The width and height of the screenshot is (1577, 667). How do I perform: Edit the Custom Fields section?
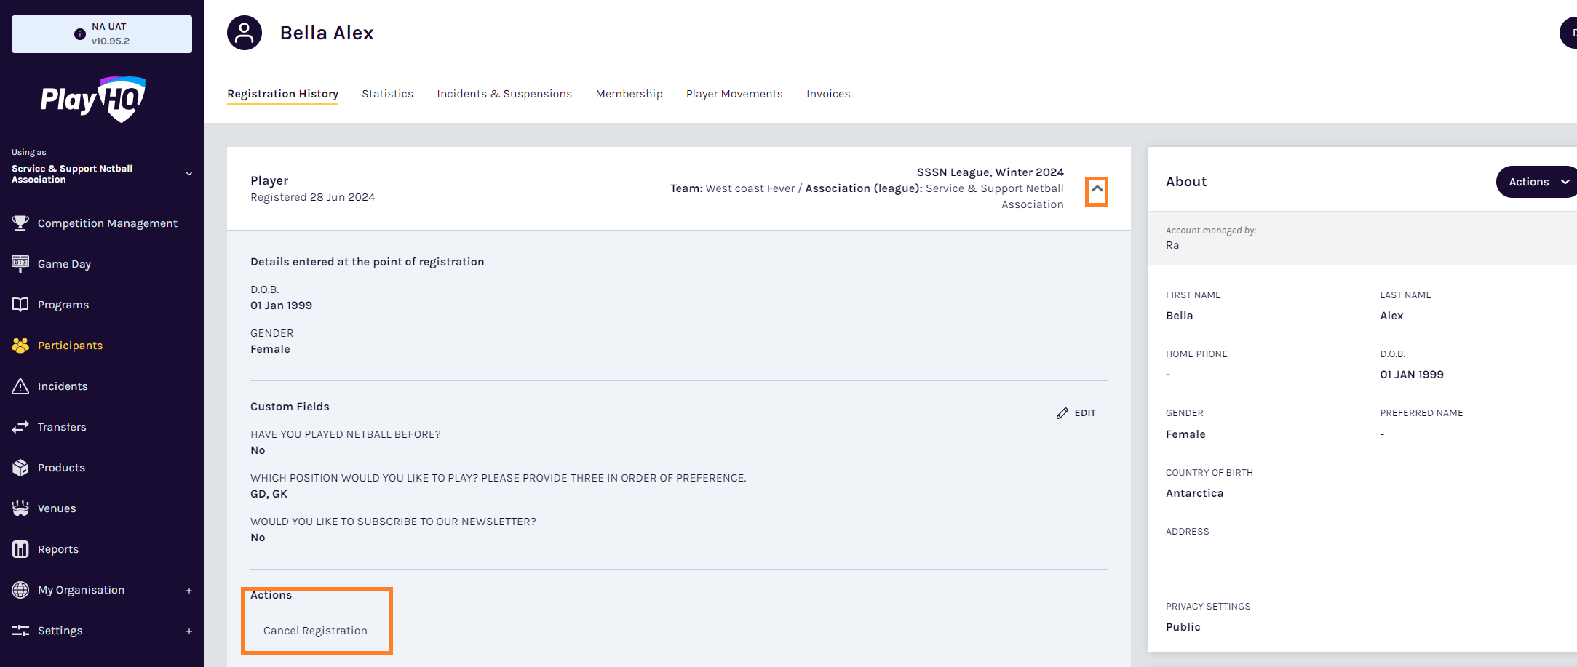(x=1076, y=413)
